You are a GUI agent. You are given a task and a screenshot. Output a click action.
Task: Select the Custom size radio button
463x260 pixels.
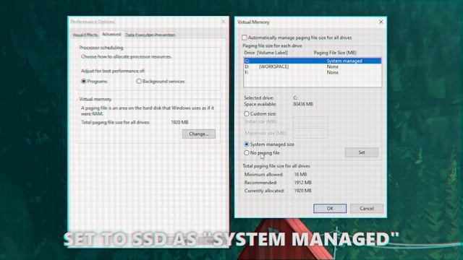coord(247,113)
